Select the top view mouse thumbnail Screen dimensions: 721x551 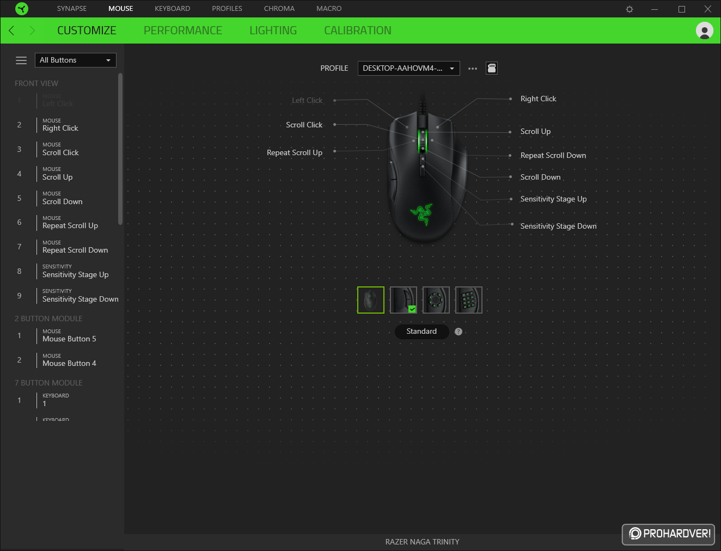(371, 300)
